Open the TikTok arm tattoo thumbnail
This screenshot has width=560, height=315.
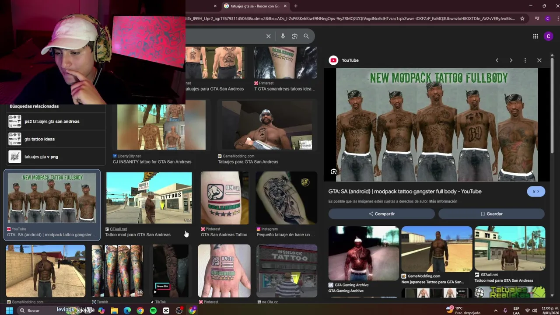171,271
